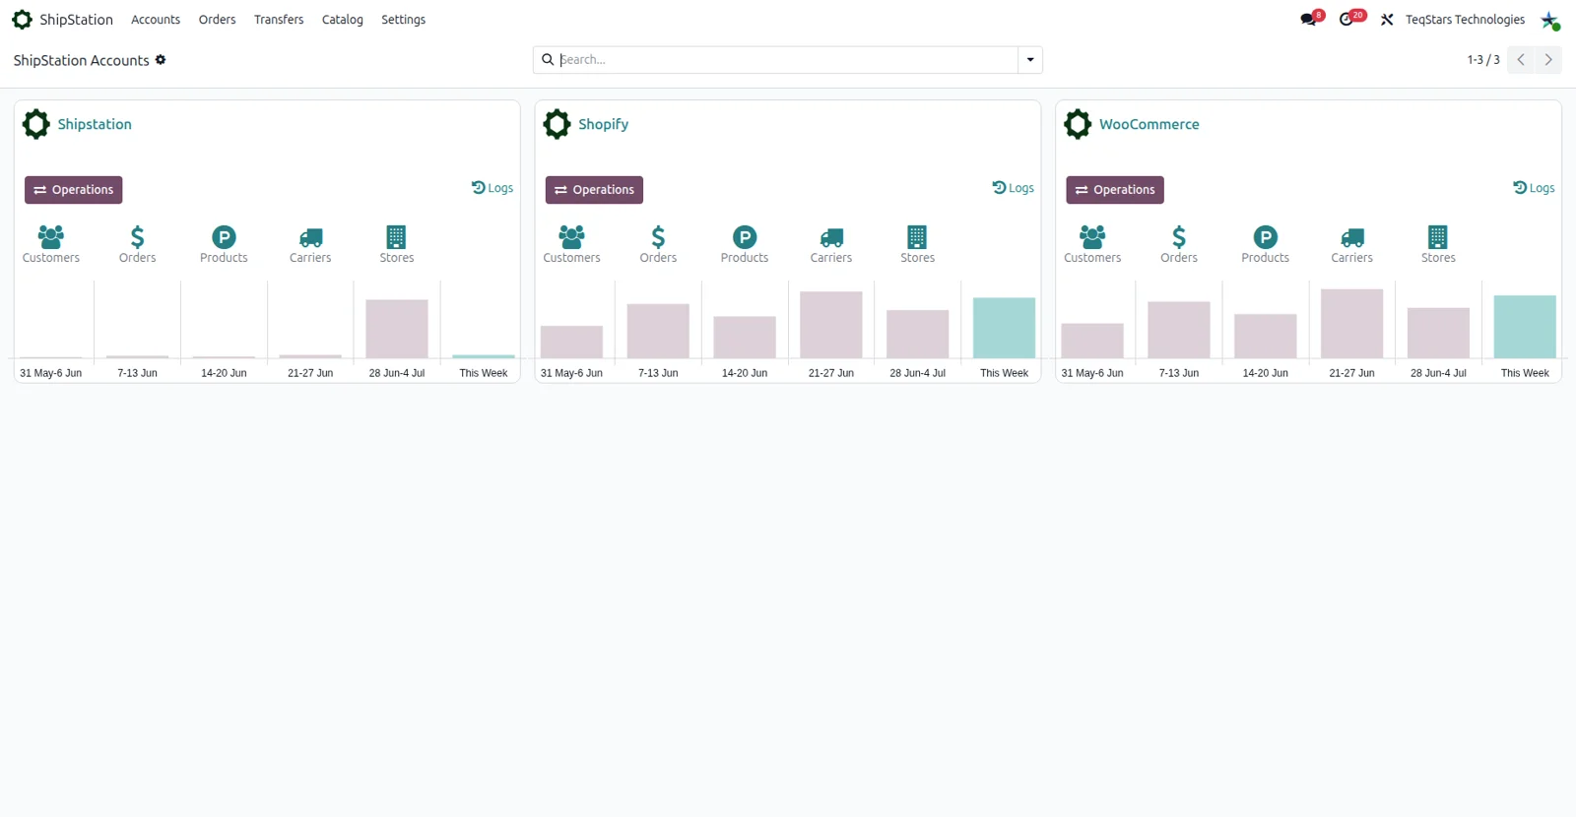Click Operations button in Shipstation card
The width and height of the screenshot is (1576, 817).
[x=74, y=190]
